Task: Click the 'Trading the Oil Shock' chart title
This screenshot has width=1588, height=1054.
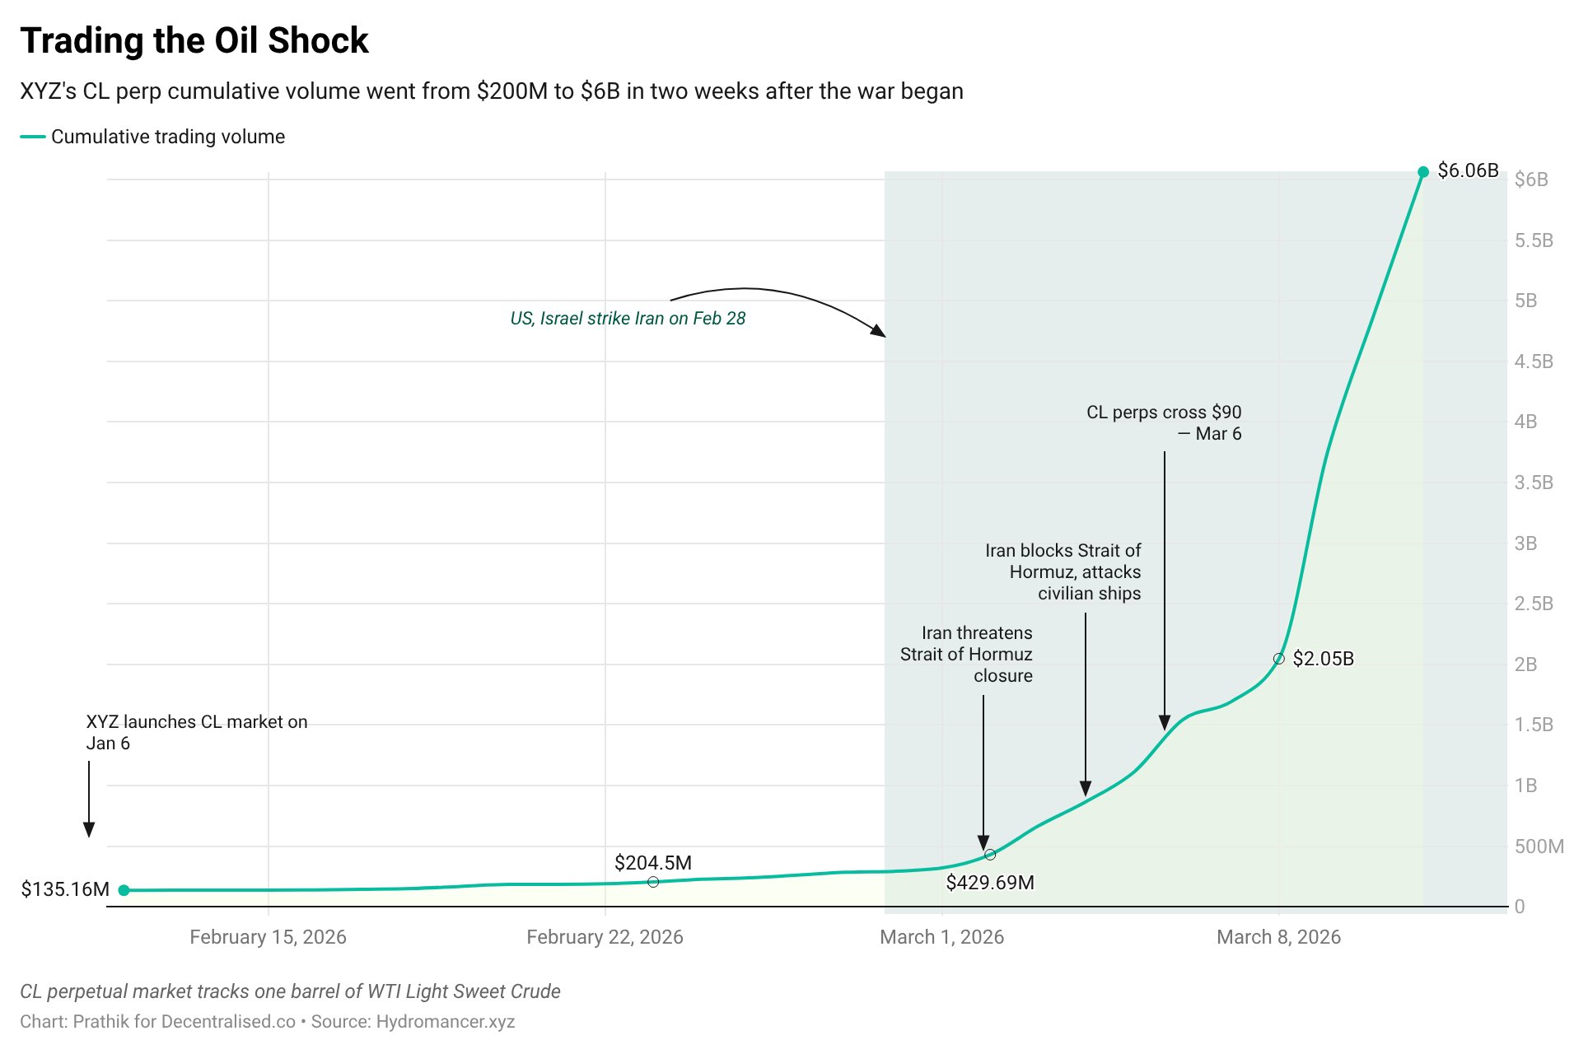Action: 194,41
